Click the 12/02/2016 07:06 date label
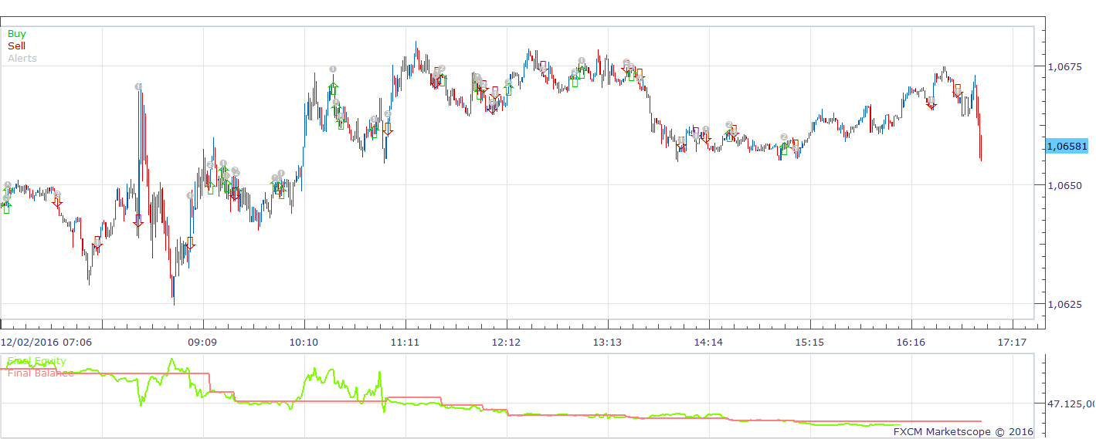1096x439 pixels. (46, 342)
